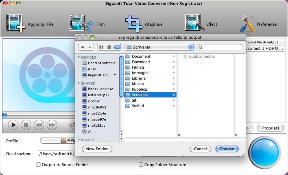Open the Pubblica folder

click(x=150, y=89)
